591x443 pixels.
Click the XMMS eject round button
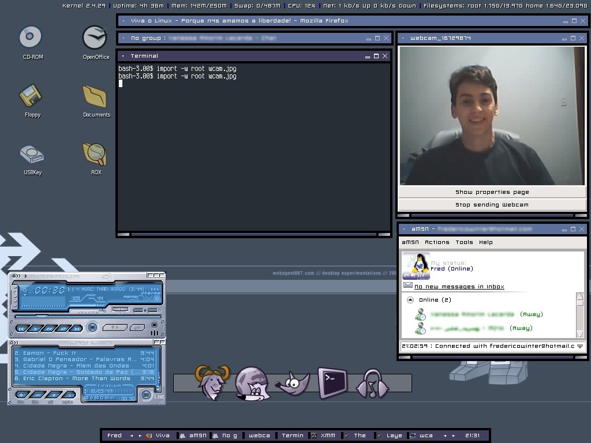92,327
